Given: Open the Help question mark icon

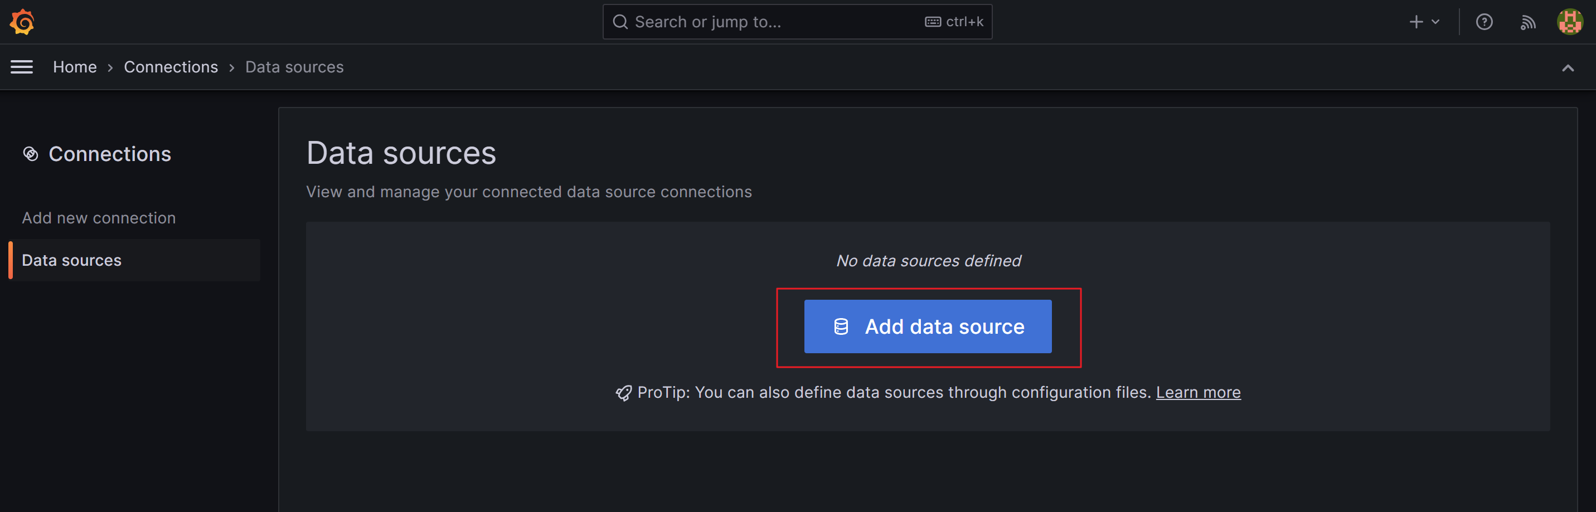Looking at the screenshot, I should pyautogui.click(x=1484, y=22).
